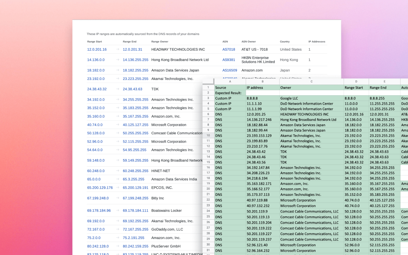Viewport: 408px width, 255px height.
Task: Click the Country column heading
Action: pos(285,41)
